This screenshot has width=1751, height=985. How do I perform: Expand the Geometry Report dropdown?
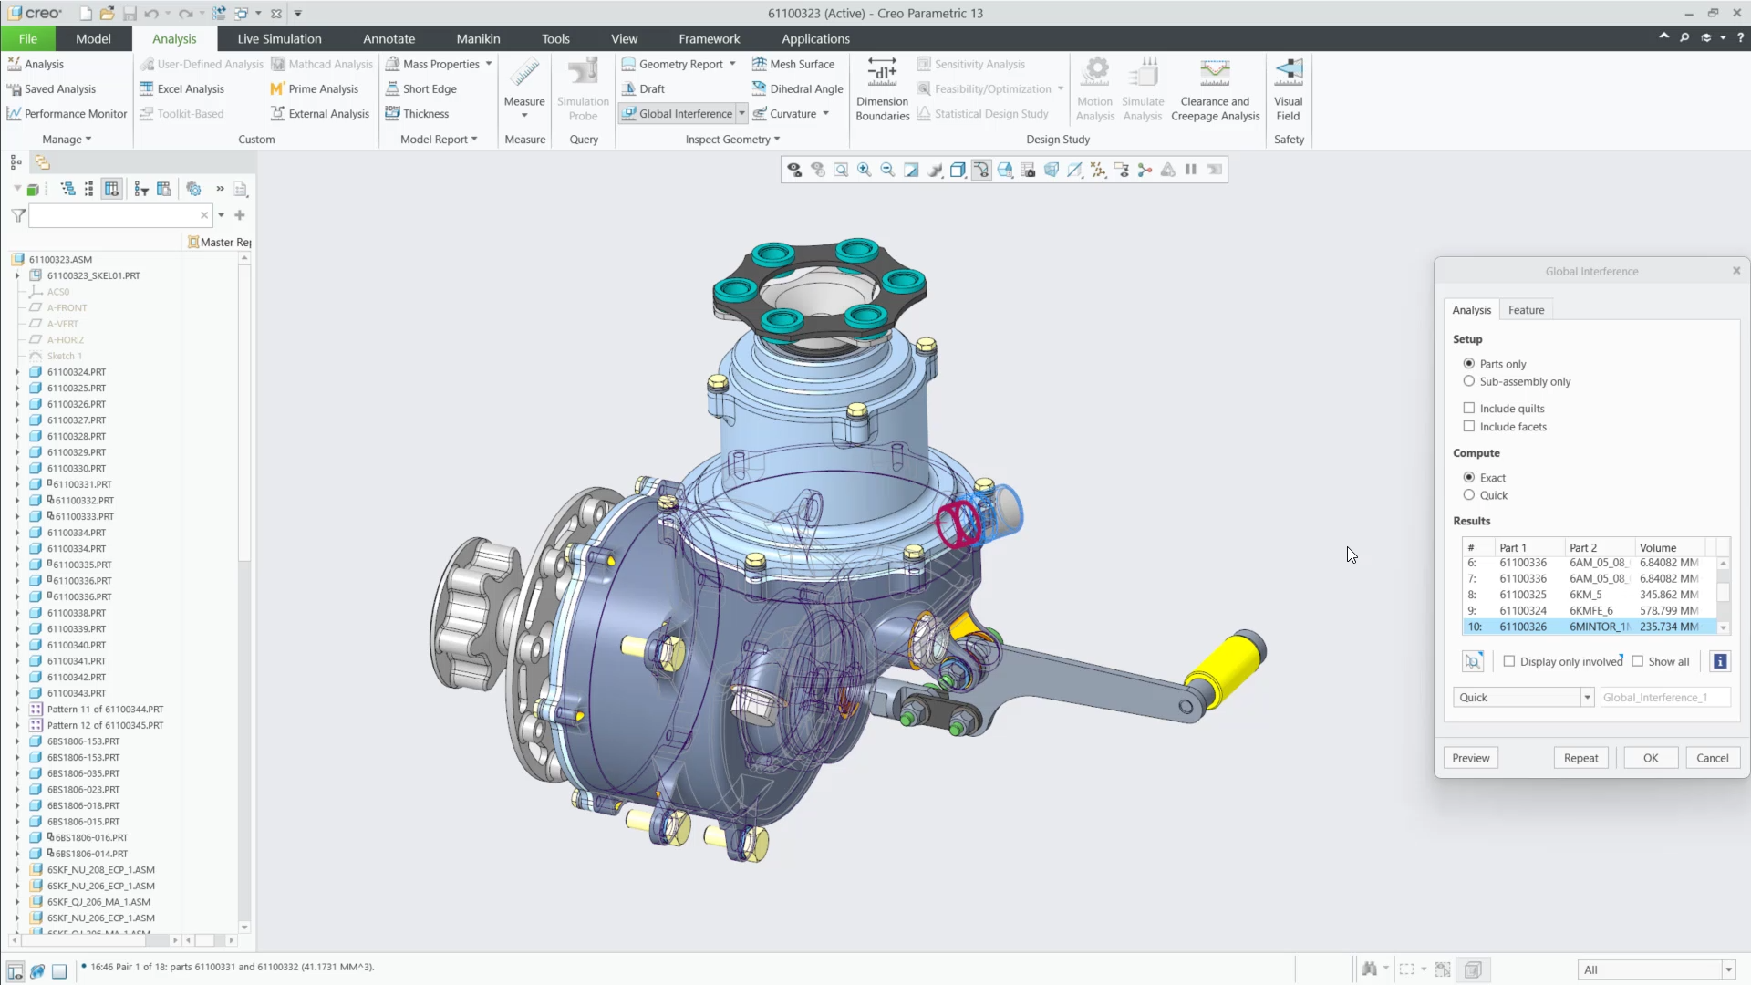point(732,64)
